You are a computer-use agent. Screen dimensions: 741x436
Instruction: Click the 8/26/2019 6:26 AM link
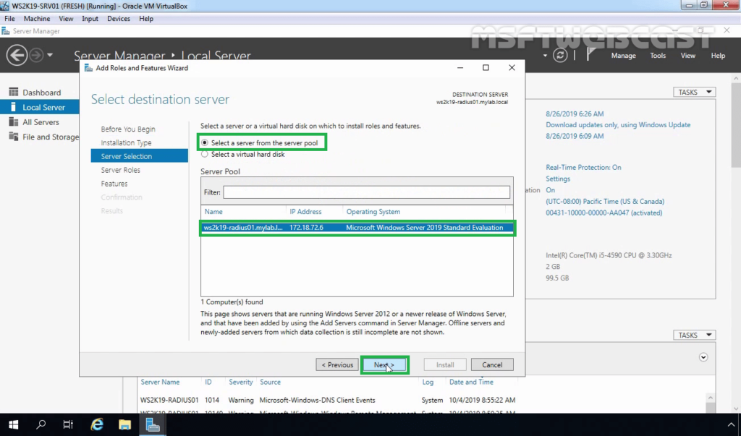point(575,114)
